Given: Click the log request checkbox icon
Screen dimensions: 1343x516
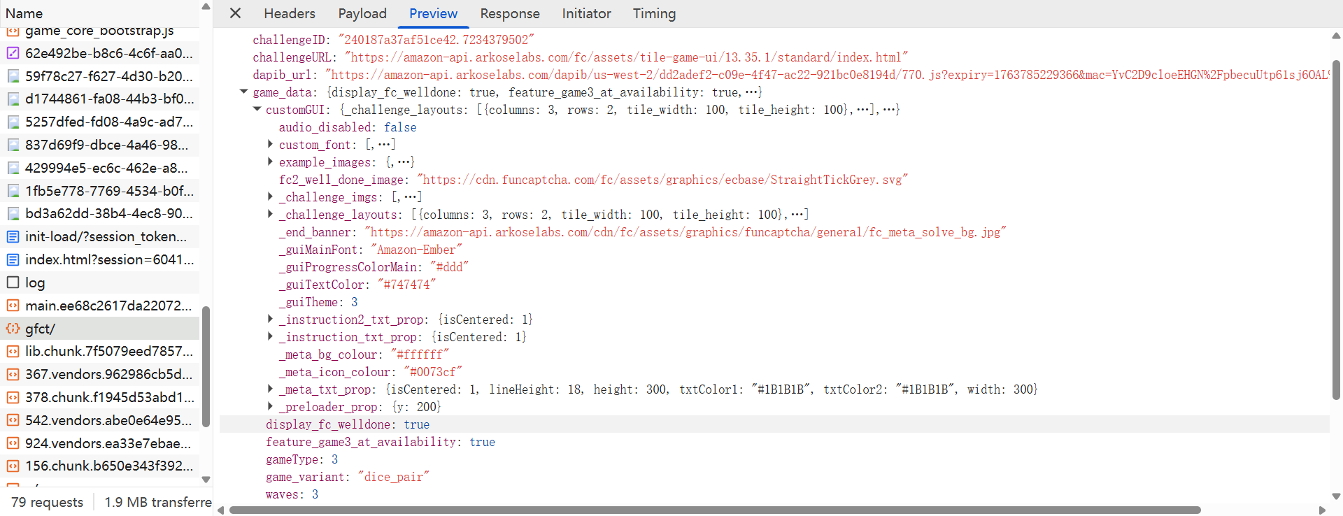Looking at the screenshot, I should (x=13, y=282).
